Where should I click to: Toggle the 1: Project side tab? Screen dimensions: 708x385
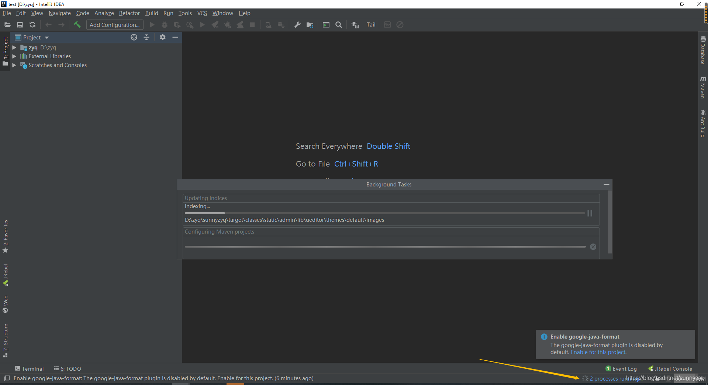5,51
